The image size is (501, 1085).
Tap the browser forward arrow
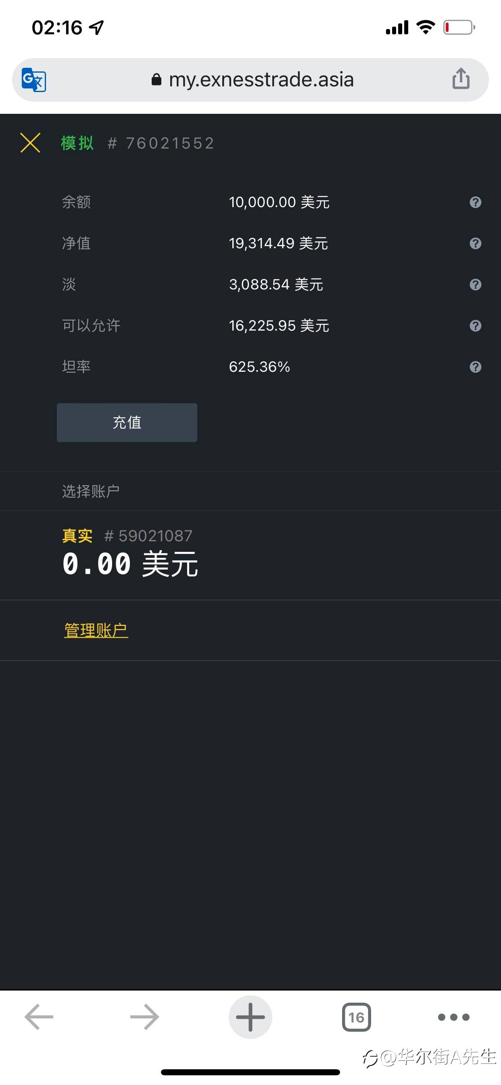(x=144, y=1017)
